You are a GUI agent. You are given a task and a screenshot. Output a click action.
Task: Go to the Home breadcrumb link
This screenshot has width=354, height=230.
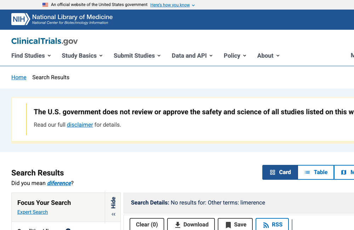19,77
